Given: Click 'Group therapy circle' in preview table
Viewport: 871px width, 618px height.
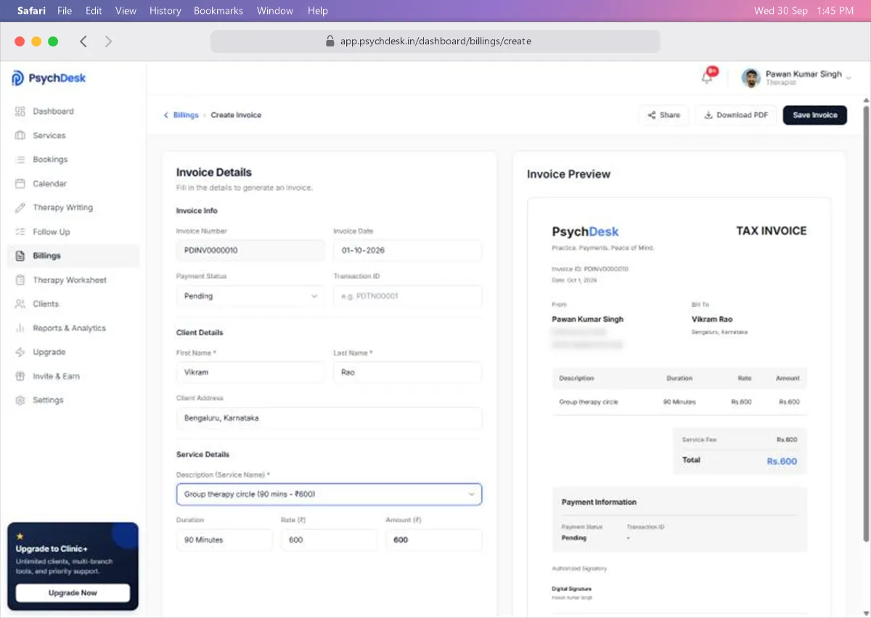Looking at the screenshot, I should [x=589, y=402].
